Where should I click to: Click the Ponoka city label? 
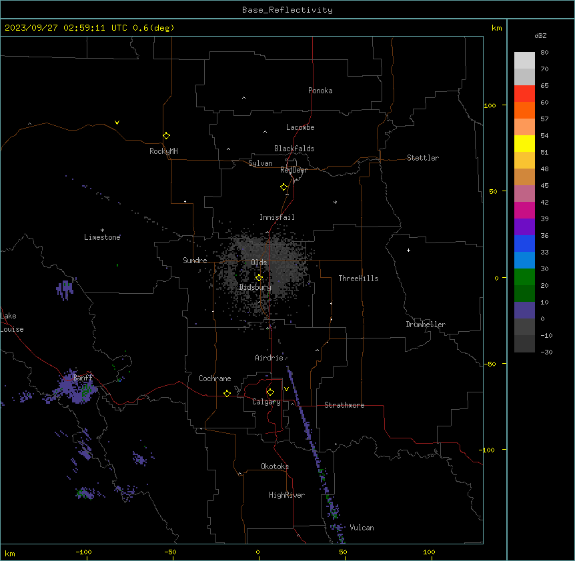click(320, 91)
